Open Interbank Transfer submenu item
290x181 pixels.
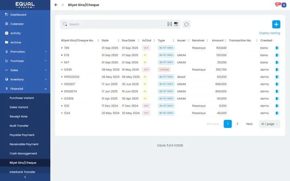point(23,172)
